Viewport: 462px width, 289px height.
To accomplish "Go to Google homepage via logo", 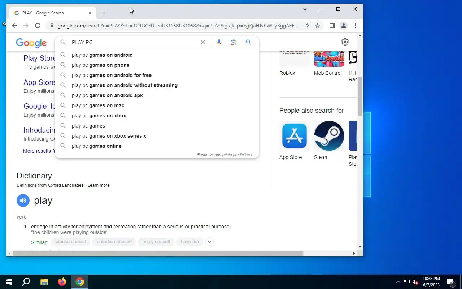I will coord(31,43).
